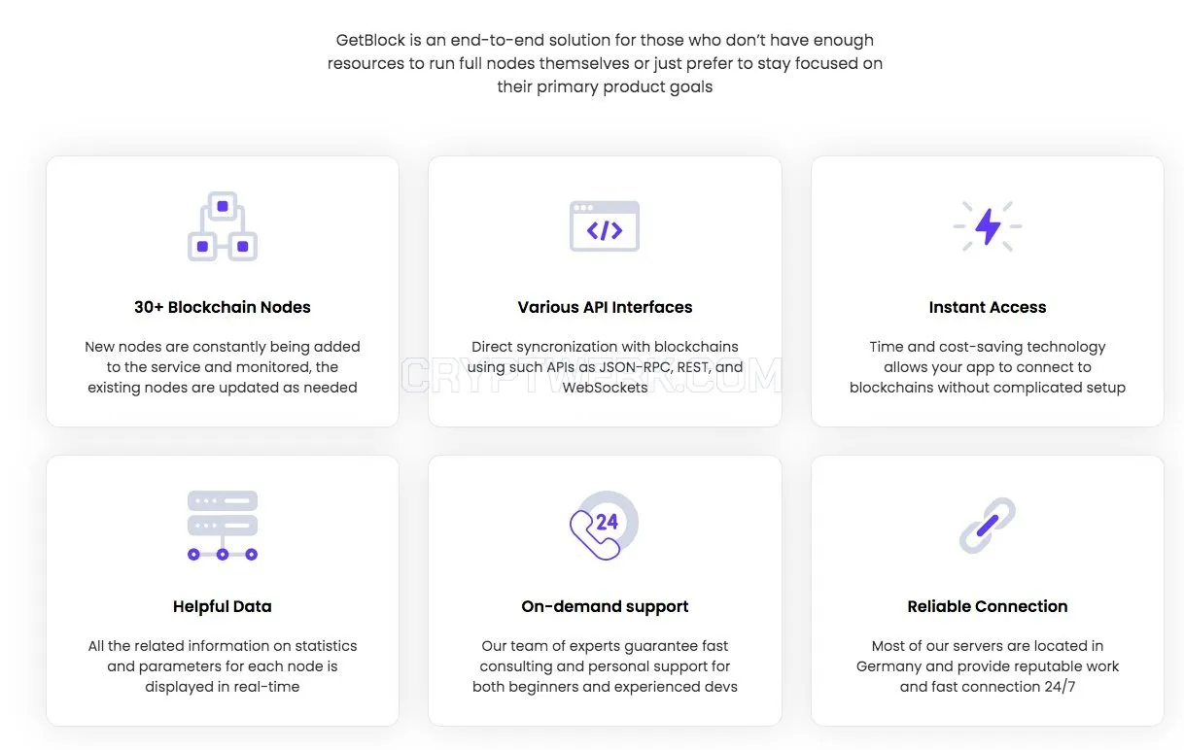This screenshot has height=750, width=1184.
Task: Select the Various API Interfaces heading
Action: (605, 307)
